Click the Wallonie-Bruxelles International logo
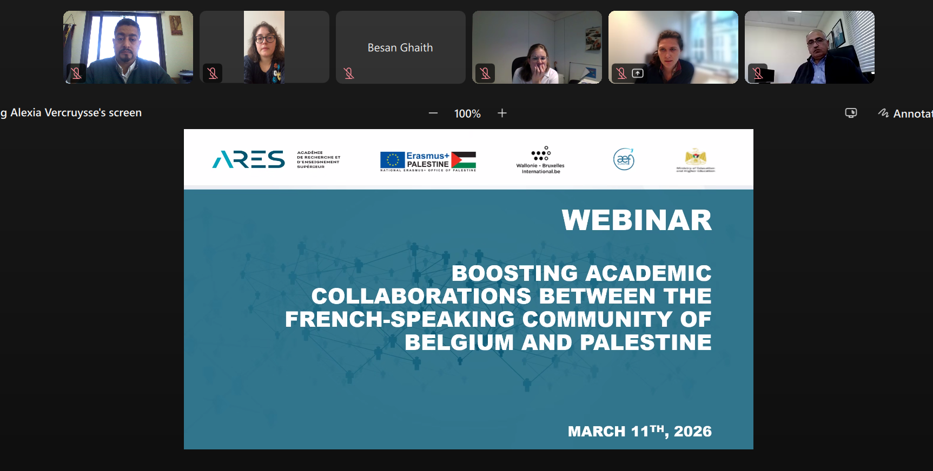 click(x=540, y=160)
